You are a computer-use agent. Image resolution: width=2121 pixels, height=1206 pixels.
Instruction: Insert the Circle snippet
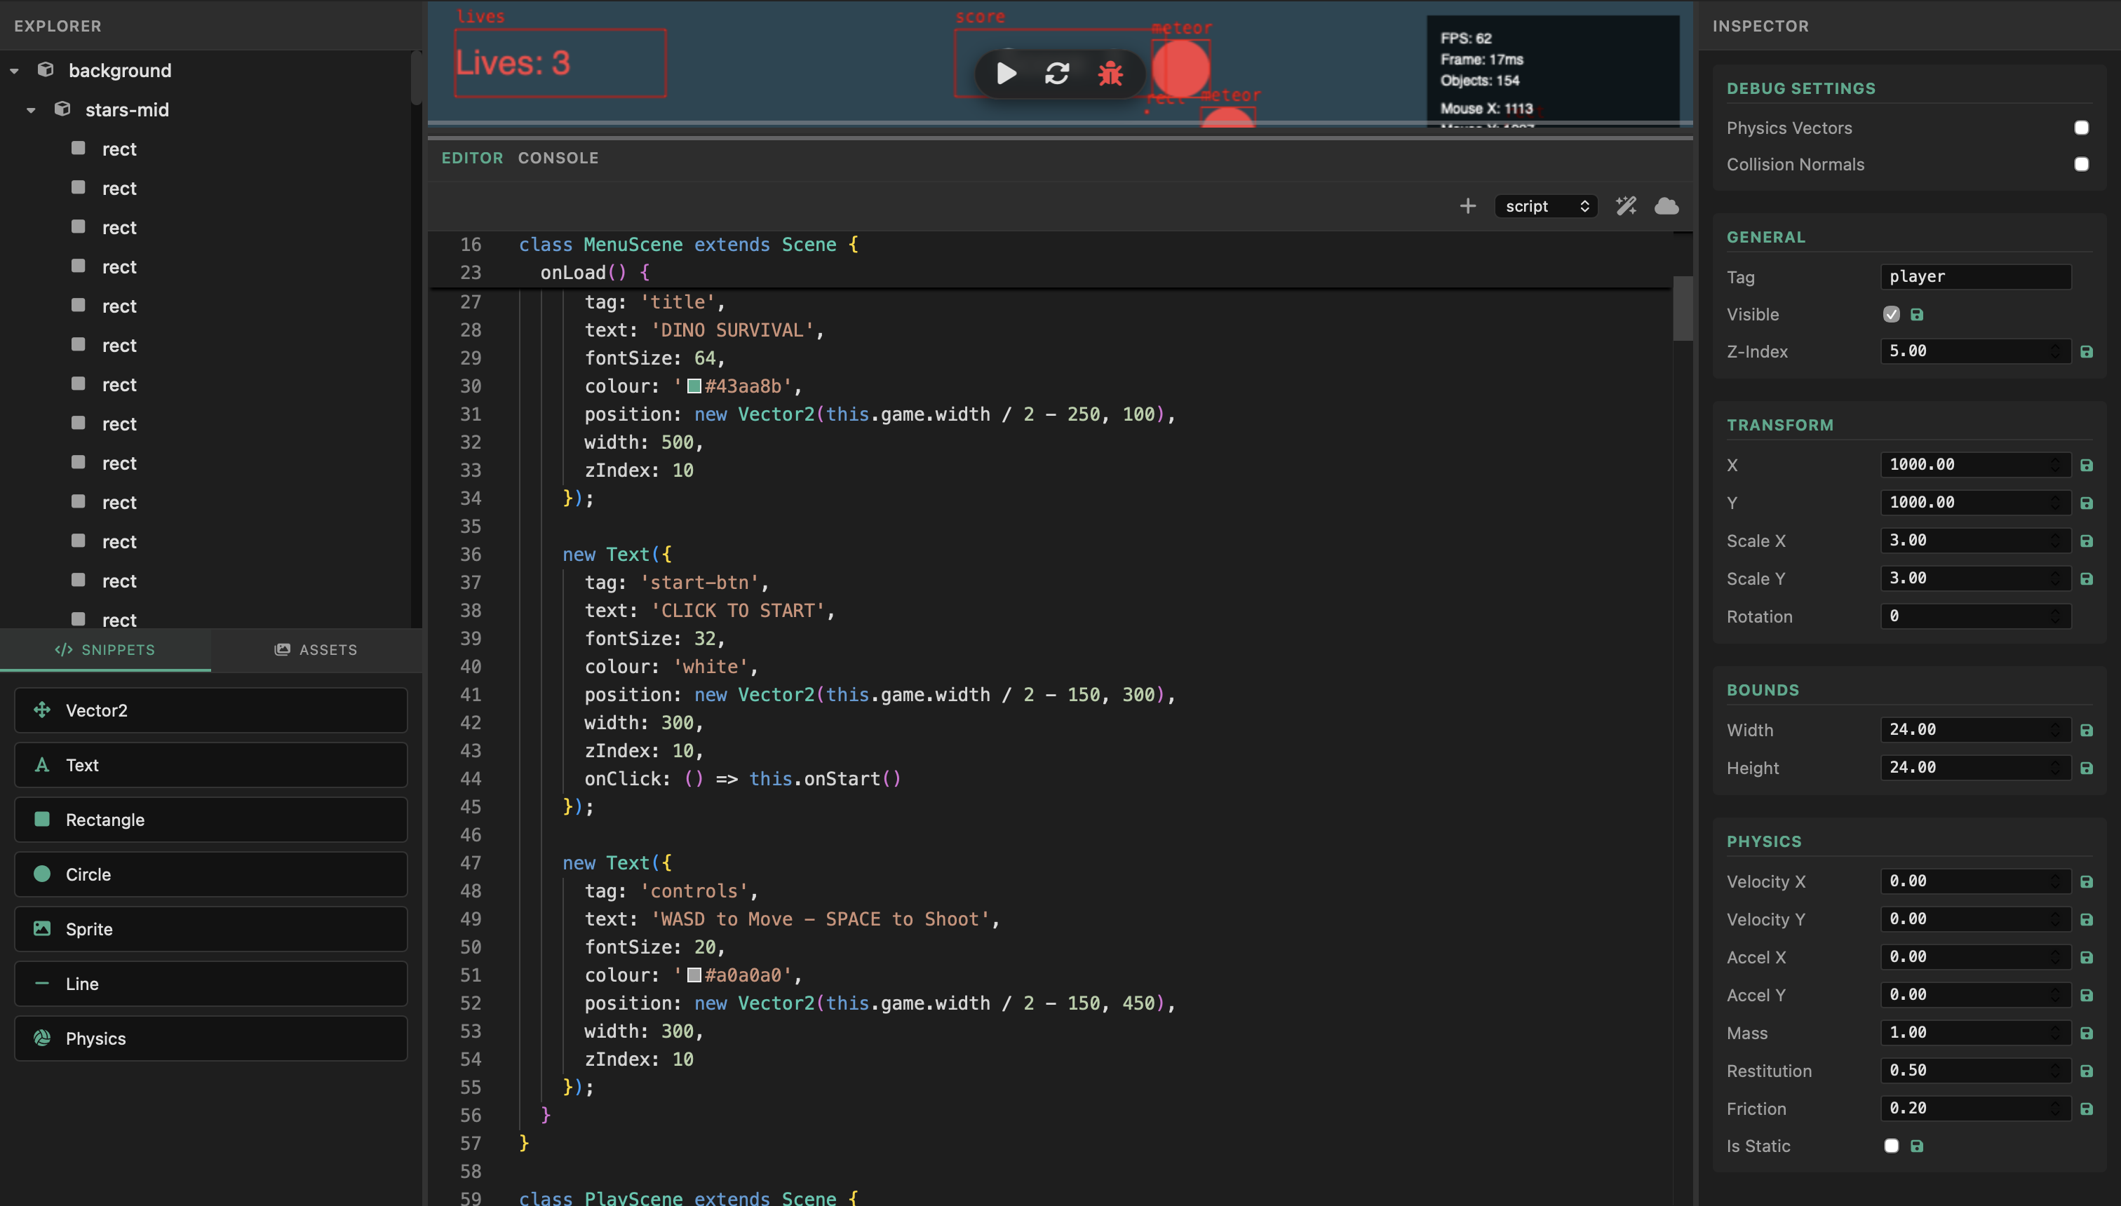210,874
